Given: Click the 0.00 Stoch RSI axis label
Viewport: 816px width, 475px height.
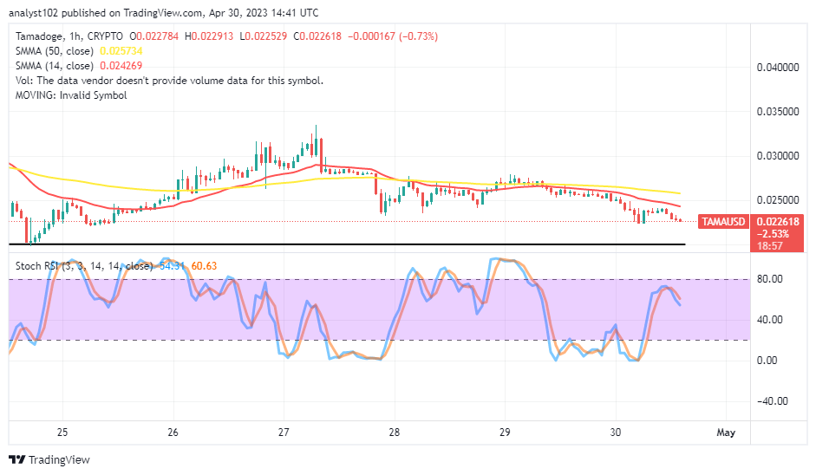Looking at the screenshot, I should pyautogui.click(x=767, y=360).
